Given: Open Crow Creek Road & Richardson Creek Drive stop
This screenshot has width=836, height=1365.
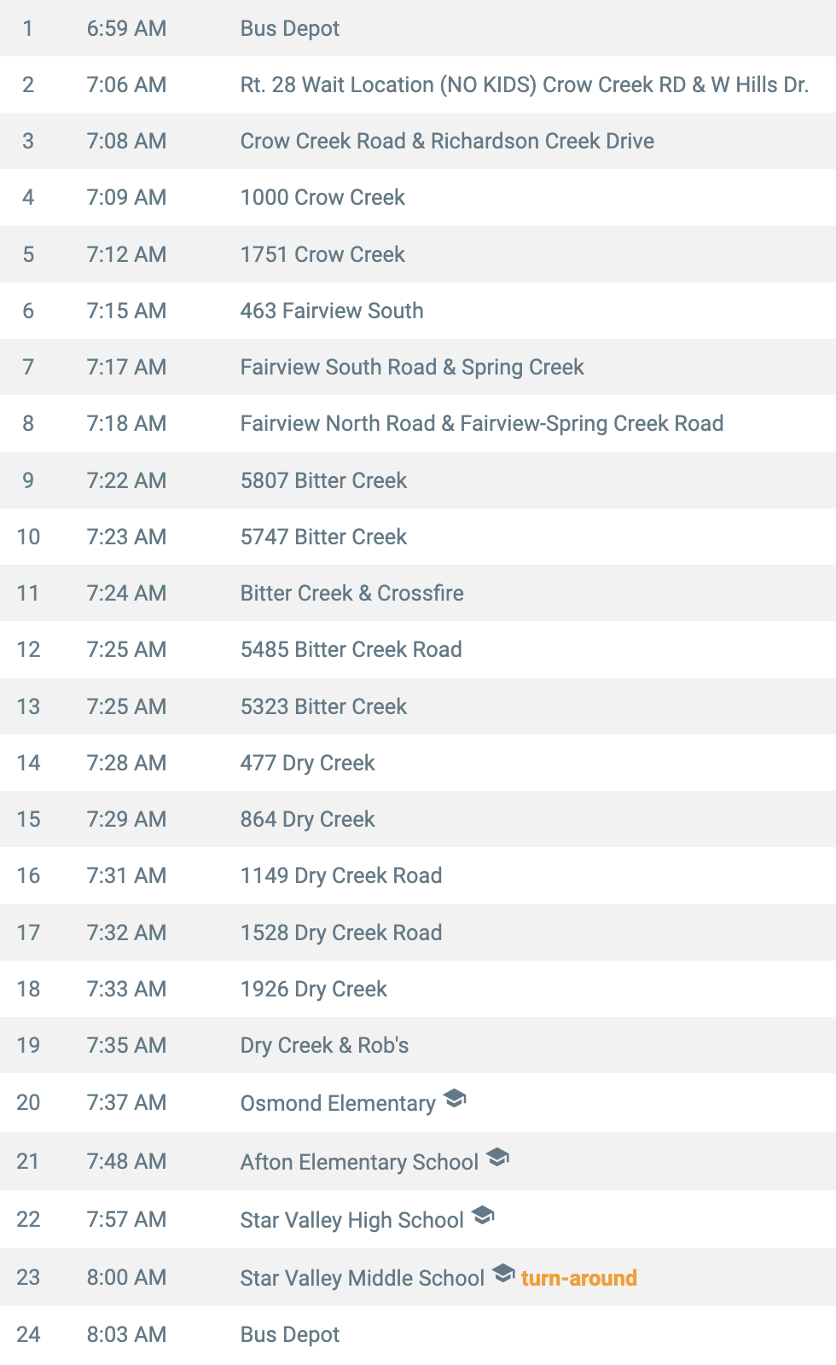Looking at the screenshot, I should pyautogui.click(x=418, y=141).
